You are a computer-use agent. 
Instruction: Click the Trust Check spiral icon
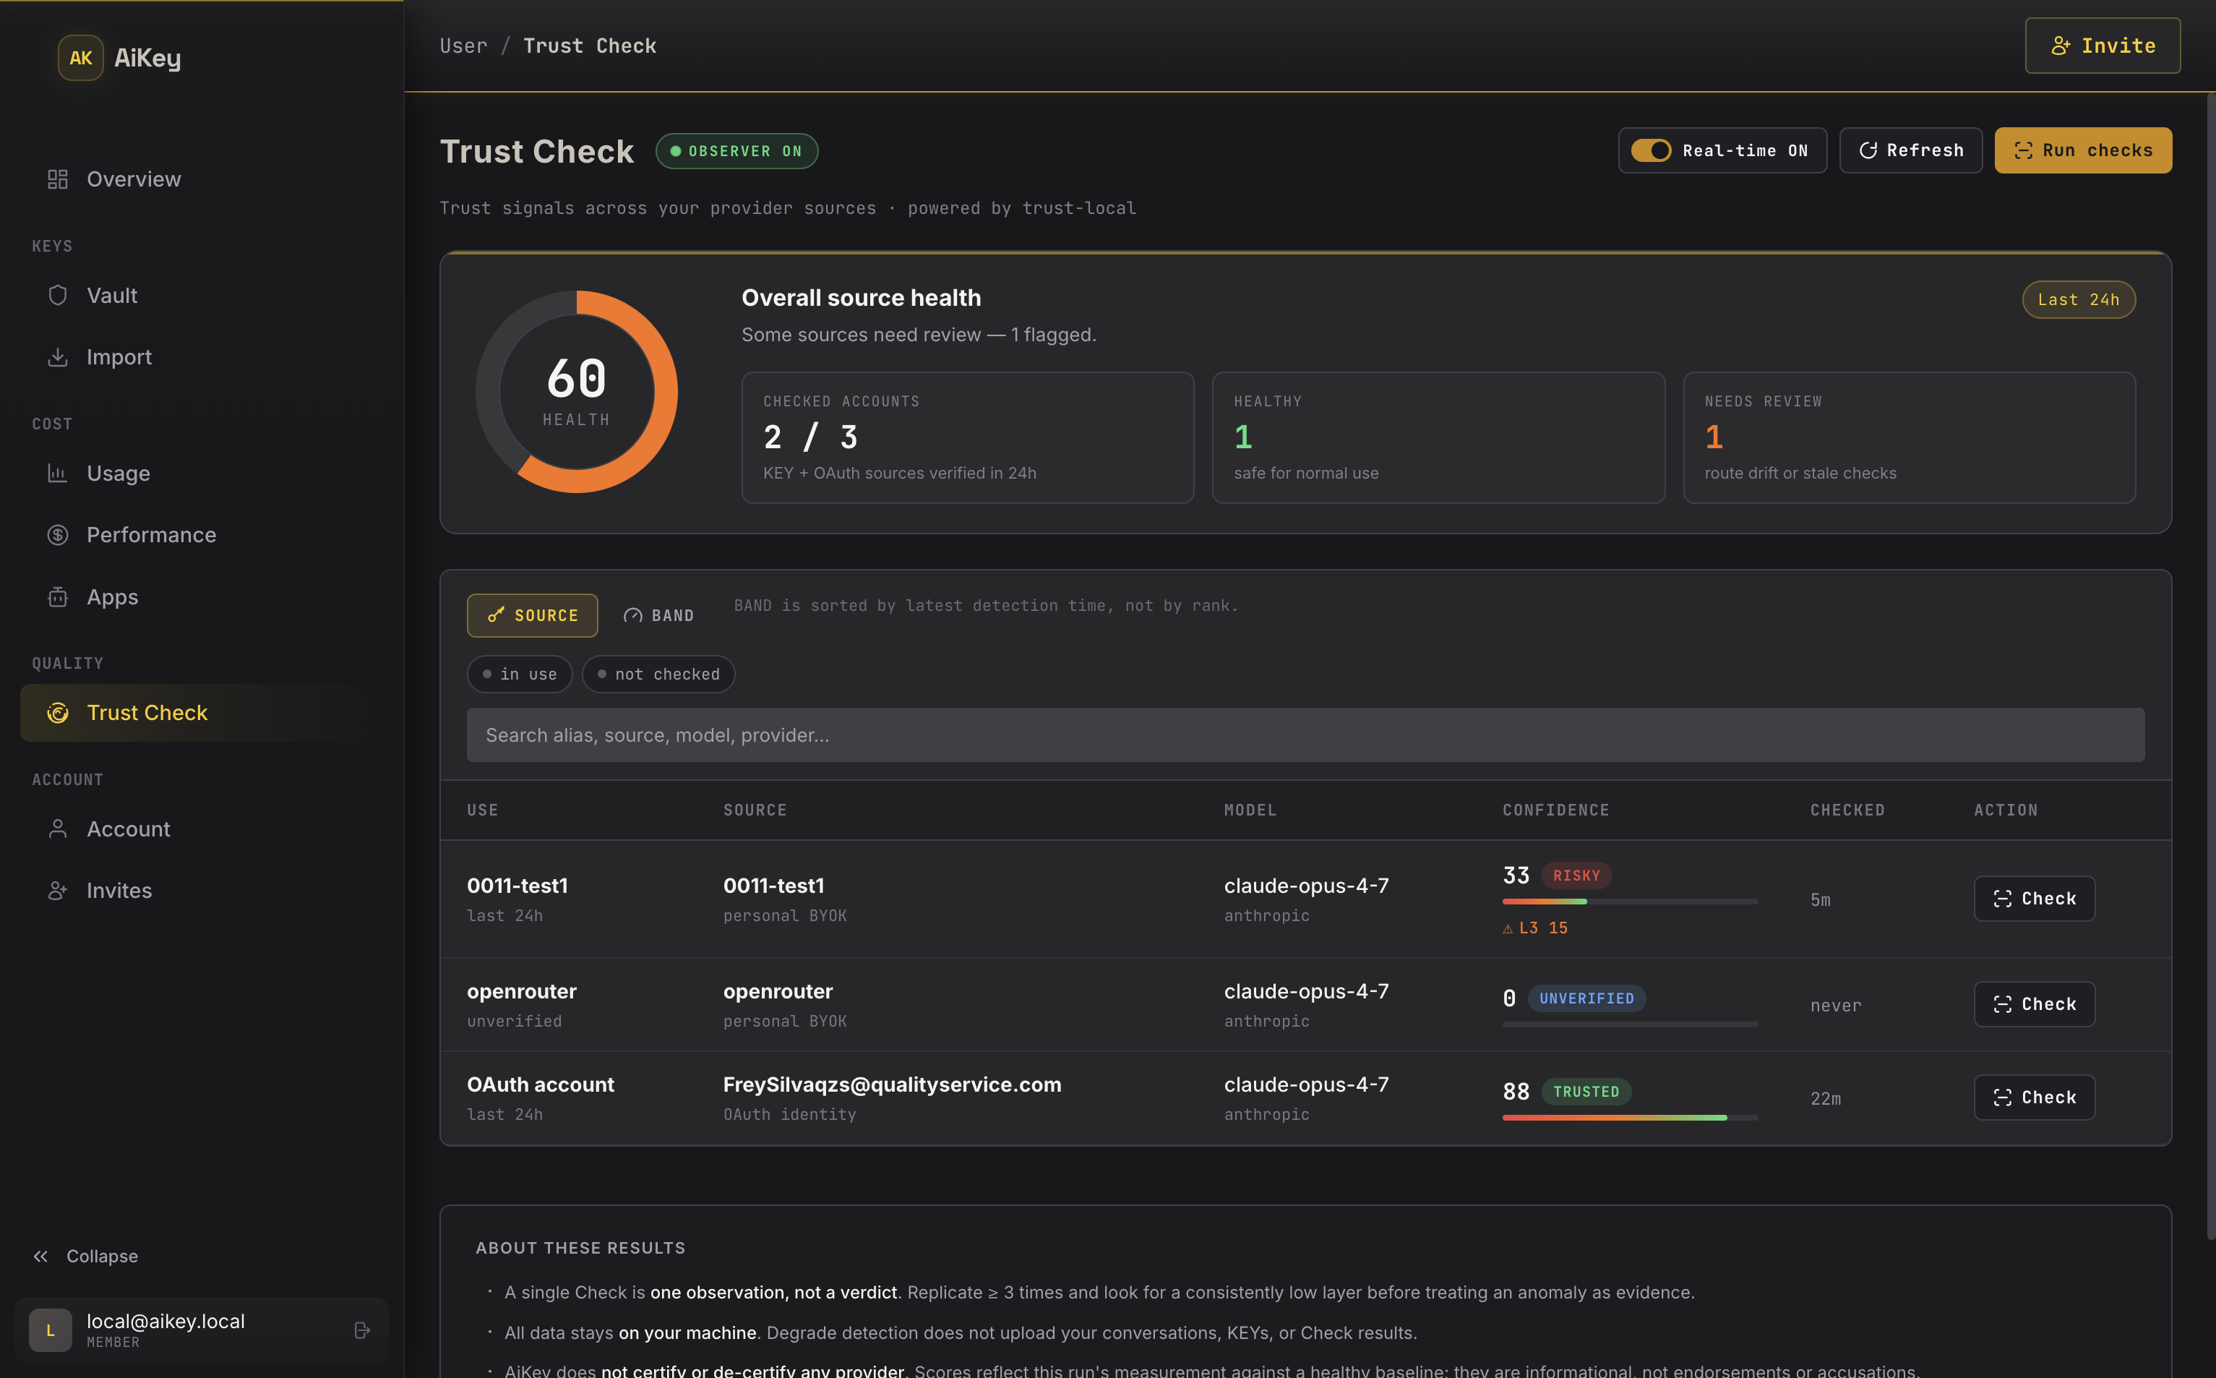[57, 713]
